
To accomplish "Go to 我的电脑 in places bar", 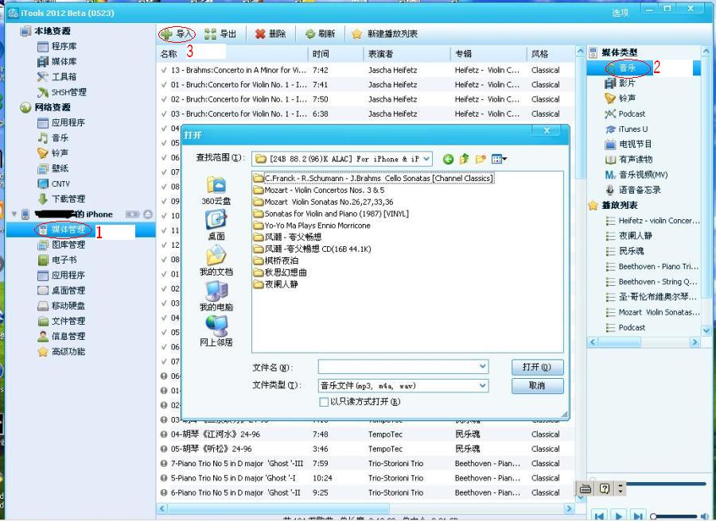I will [216, 295].
